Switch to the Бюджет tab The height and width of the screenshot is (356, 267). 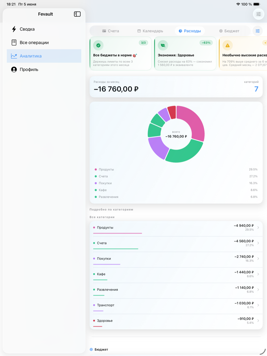click(x=229, y=31)
